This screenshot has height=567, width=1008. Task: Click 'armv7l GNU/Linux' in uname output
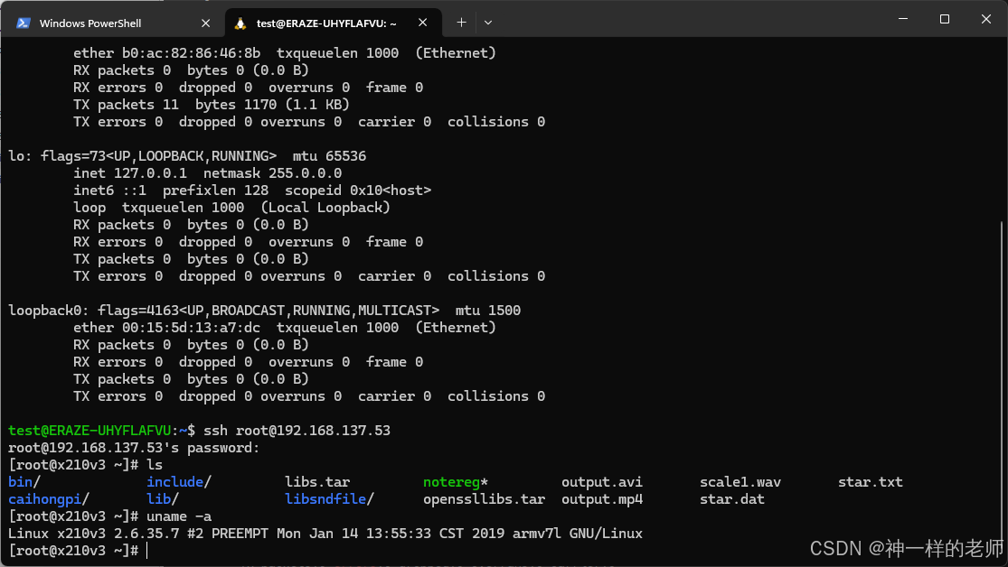pyautogui.click(x=578, y=534)
